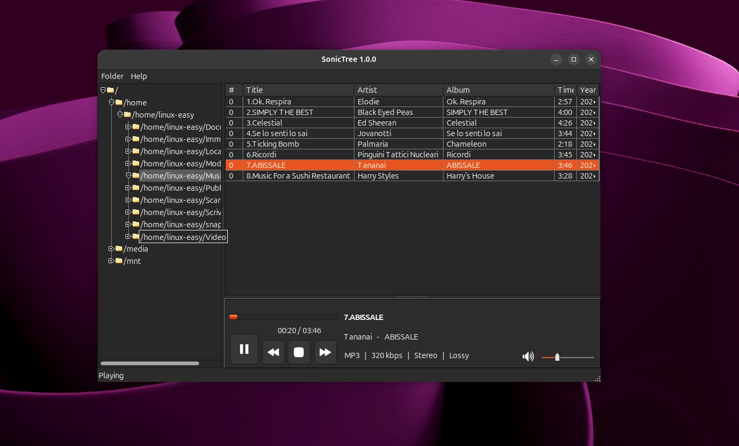Collapse the /home tree node
The image size is (739, 446).
[111, 102]
